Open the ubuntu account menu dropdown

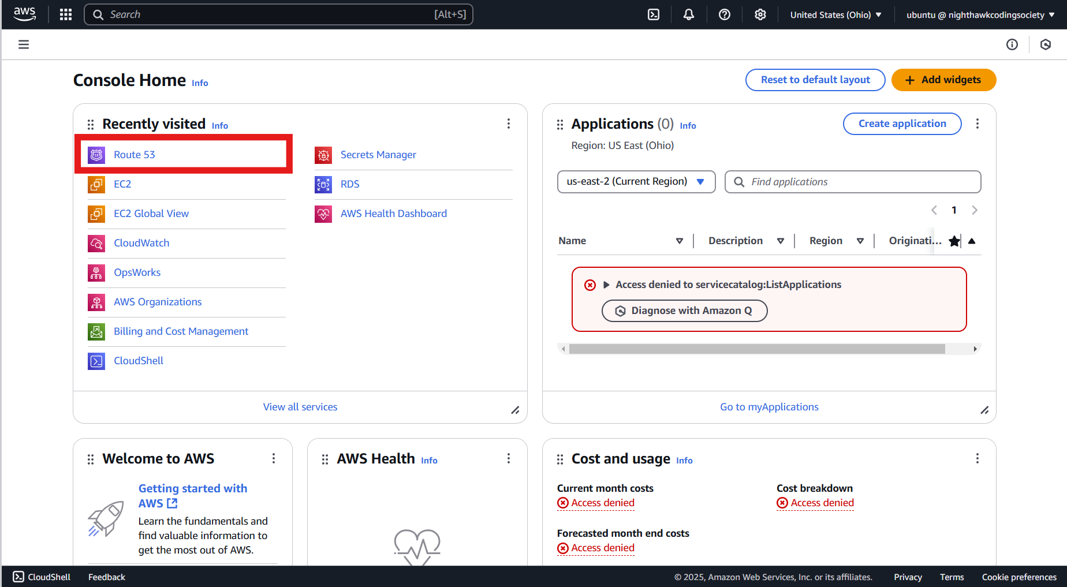(x=980, y=14)
